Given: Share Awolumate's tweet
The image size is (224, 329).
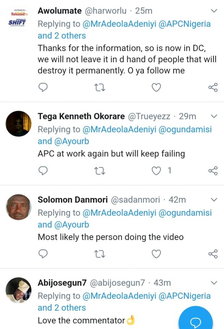Looking at the screenshot, I should pyautogui.click(x=213, y=87).
